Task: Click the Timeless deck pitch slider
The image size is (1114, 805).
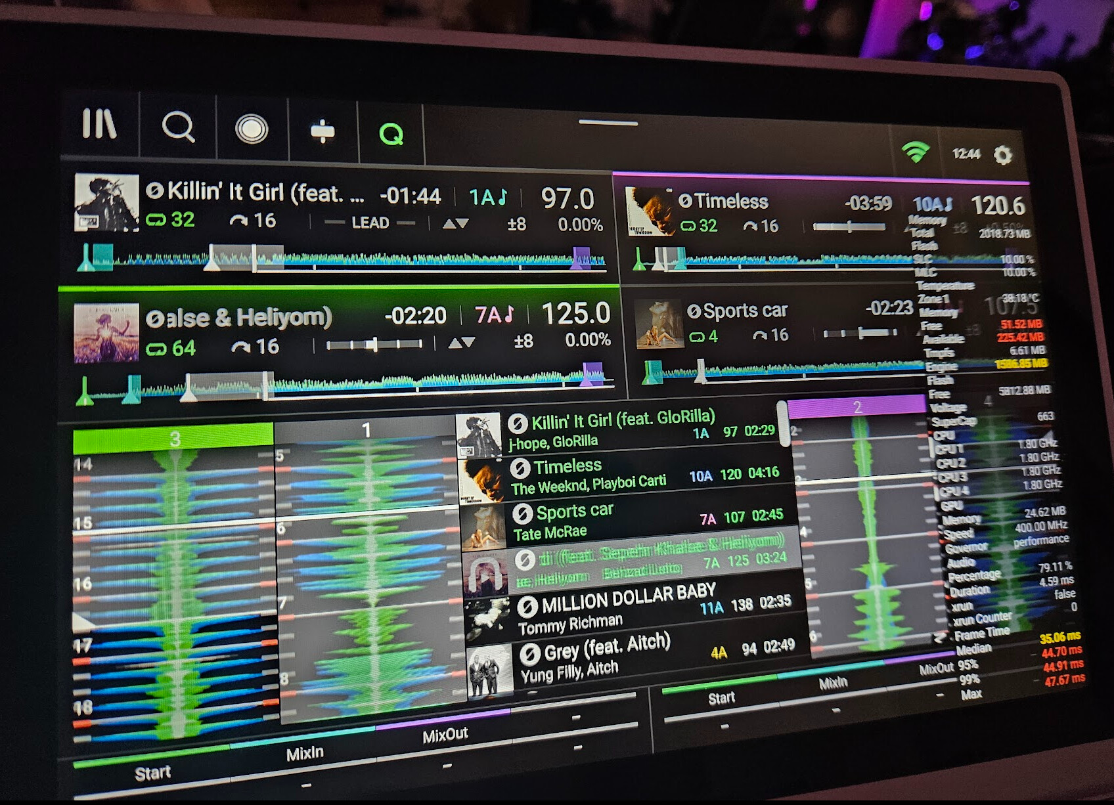Action: tap(849, 227)
